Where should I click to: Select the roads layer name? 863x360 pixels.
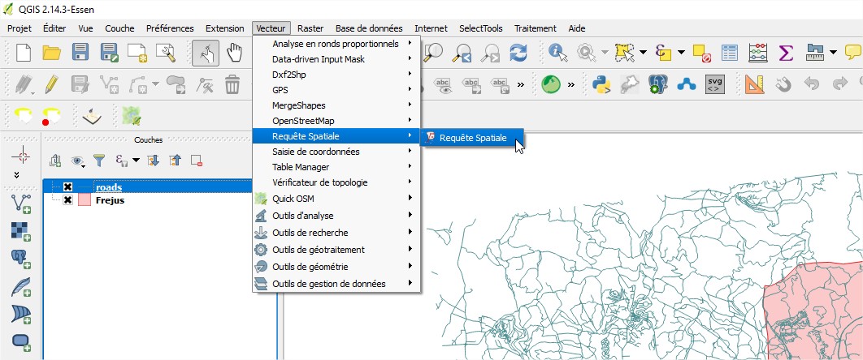coord(108,187)
